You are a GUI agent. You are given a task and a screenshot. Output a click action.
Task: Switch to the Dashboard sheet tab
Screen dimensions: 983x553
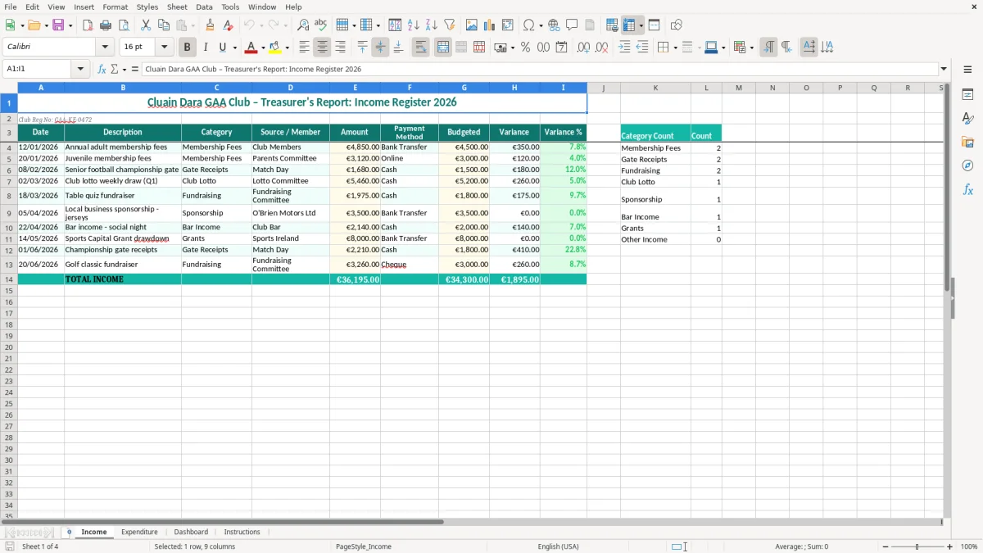point(191,532)
